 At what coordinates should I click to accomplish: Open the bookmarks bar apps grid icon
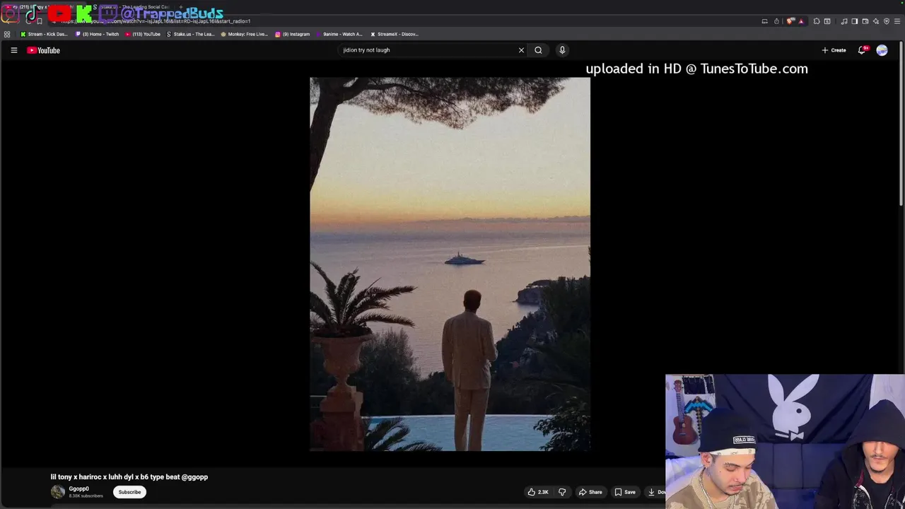tap(7, 34)
